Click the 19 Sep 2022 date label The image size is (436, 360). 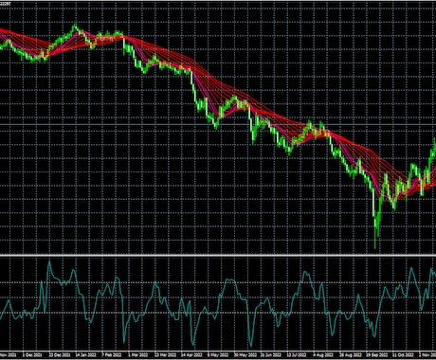[376, 354]
